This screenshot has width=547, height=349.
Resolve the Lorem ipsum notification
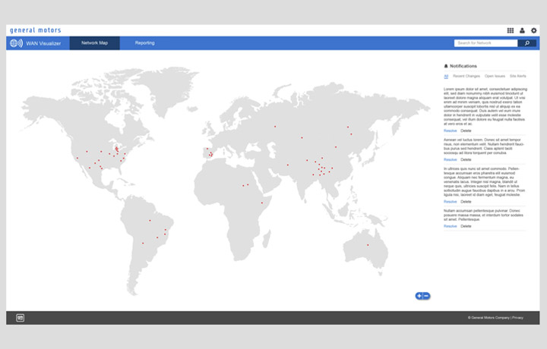pos(450,130)
